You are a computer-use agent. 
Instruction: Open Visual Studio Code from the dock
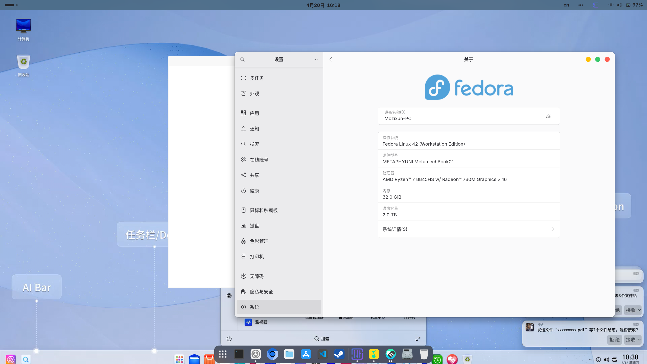pyautogui.click(x=323, y=354)
